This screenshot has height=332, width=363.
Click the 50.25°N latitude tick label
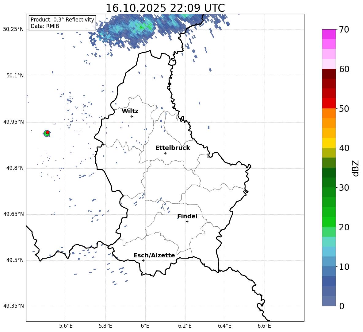[13, 29]
